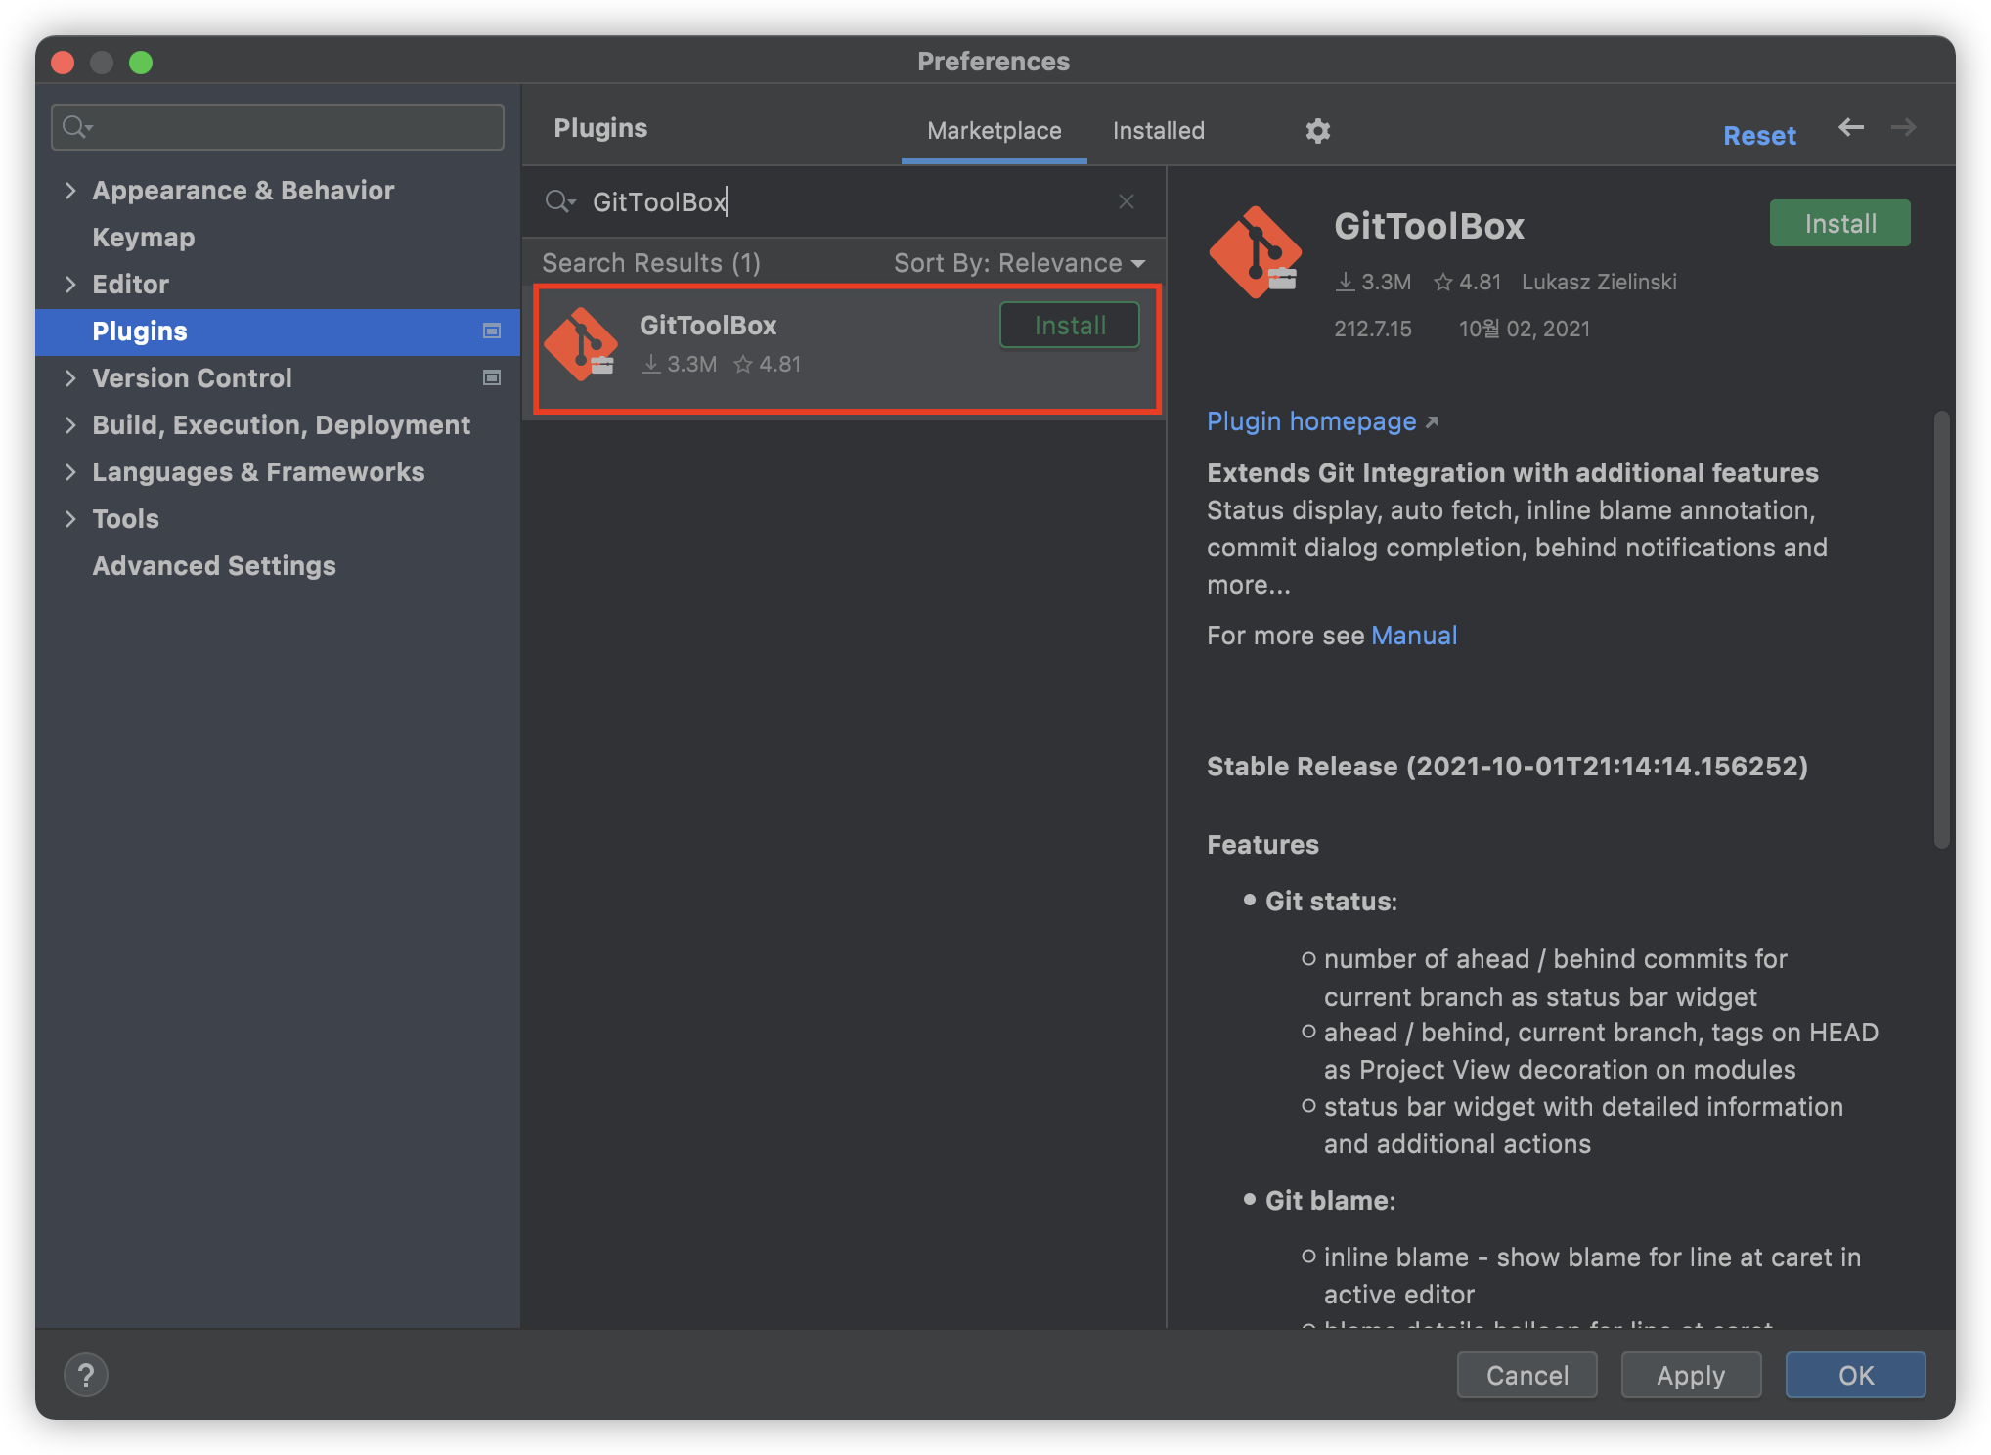
Task: Open the plugins gear settings menu
Action: [1317, 130]
